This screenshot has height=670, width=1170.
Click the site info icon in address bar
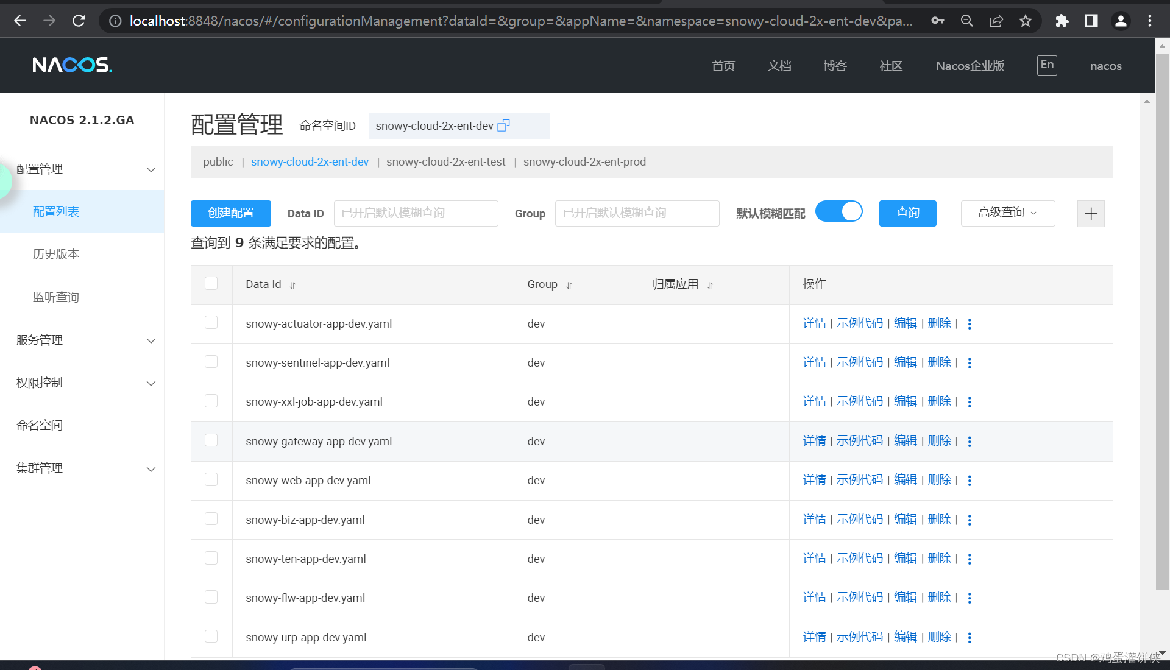point(115,21)
